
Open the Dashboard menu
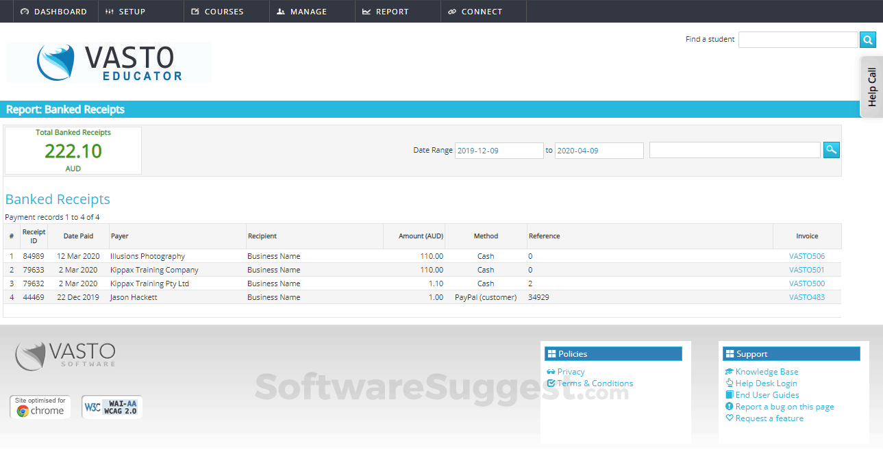coord(54,12)
